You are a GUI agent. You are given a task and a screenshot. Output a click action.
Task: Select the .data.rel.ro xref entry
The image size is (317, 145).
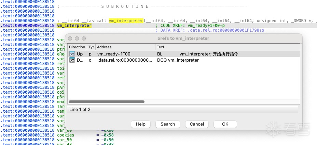(x=124, y=60)
